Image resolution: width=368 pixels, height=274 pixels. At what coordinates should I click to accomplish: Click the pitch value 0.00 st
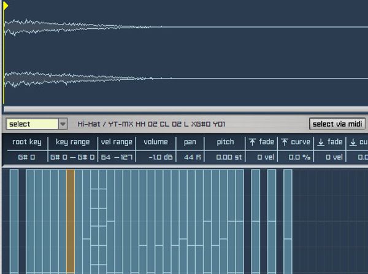pos(224,157)
